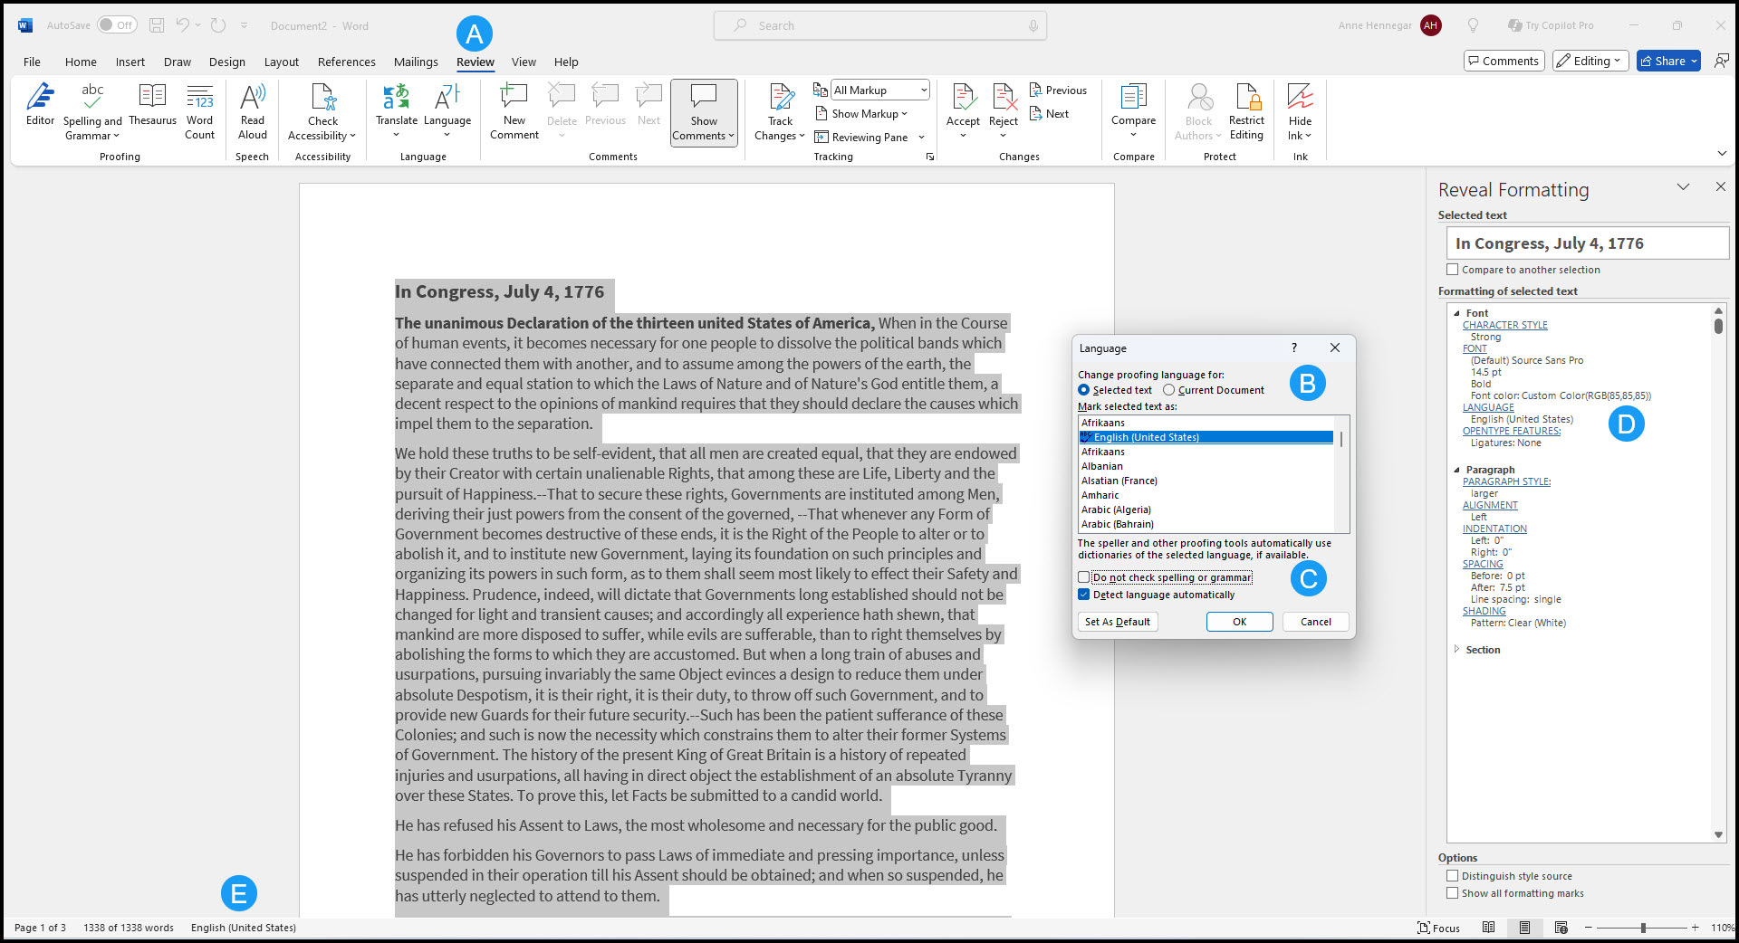Show the Word Count dialog
The height and width of the screenshot is (943, 1739).
click(x=199, y=109)
